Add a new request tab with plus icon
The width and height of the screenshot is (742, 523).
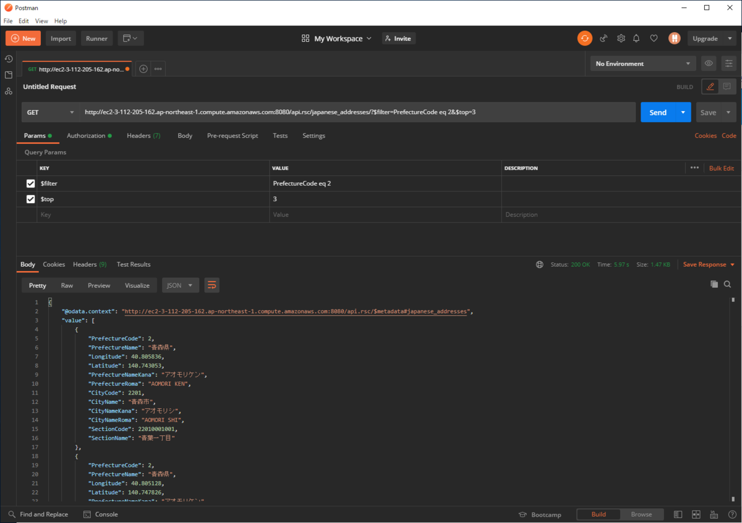[x=143, y=69]
